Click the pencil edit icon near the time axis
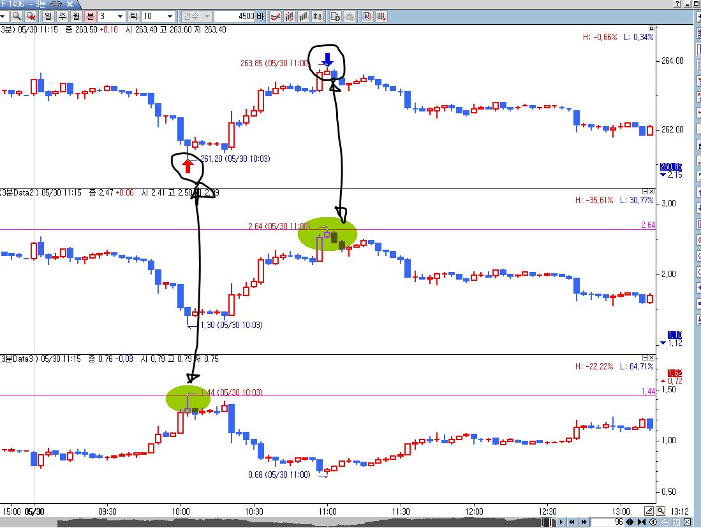 (649, 511)
